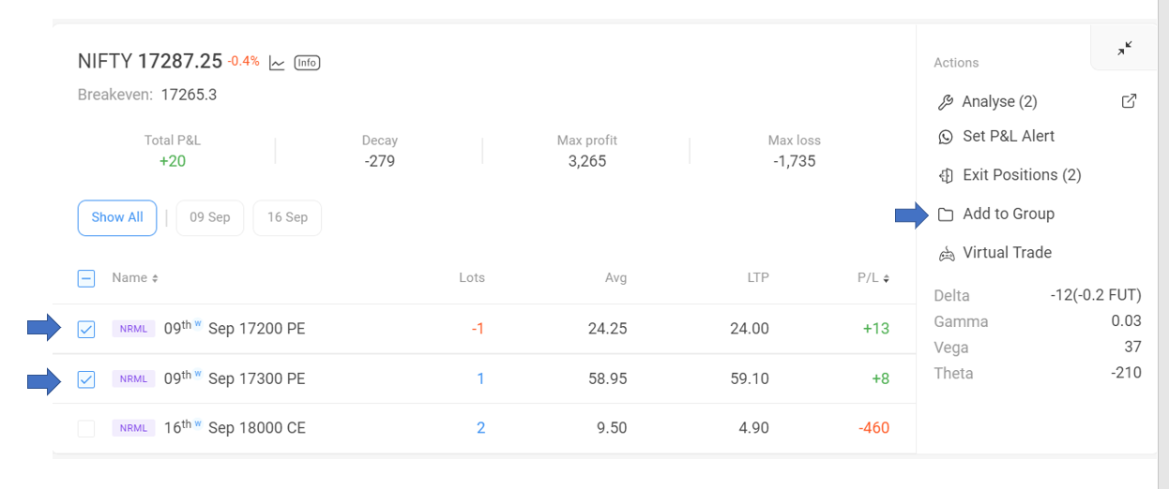Sort positions by P/L column arrow
Image resolution: width=1169 pixels, height=489 pixels.
[887, 278]
